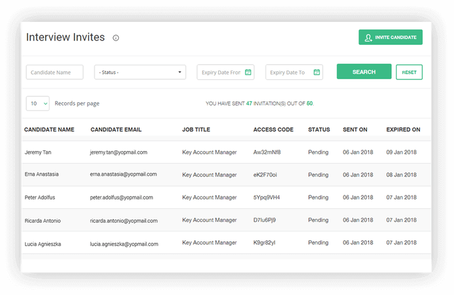454x295 pixels.
Task: Click the Expiry Date To field
Action: click(288, 72)
